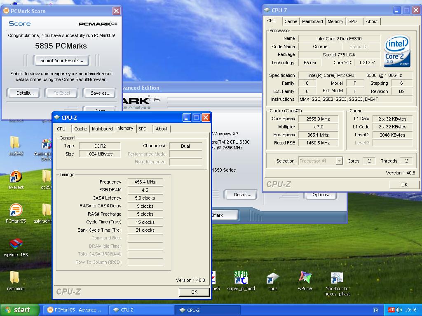Open SPD tab in right CPU-Z window
422x316 pixels.
352,21
